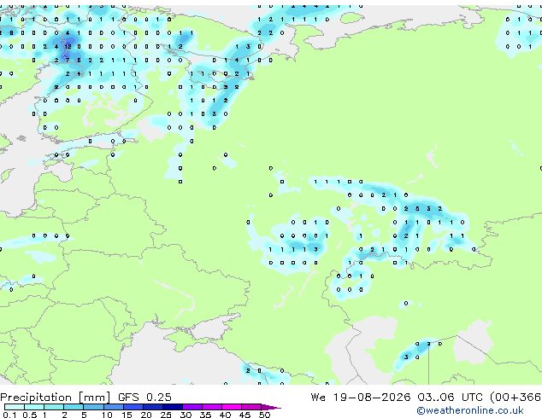Pick legend swatch between 35 and 40

pyautogui.click(x=211, y=407)
